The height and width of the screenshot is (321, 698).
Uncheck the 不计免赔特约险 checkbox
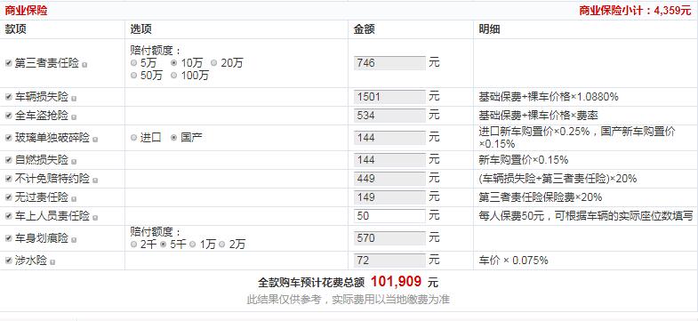pyautogui.click(x=9, y=179)
